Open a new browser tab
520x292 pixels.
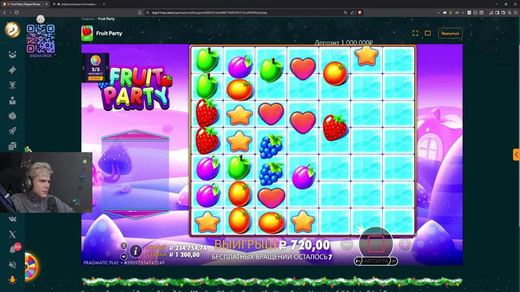(104, 4)
